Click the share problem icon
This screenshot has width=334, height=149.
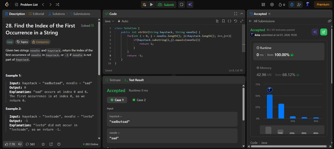51,144
